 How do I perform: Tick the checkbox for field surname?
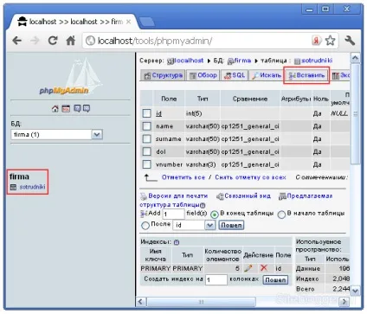(146, 138)
